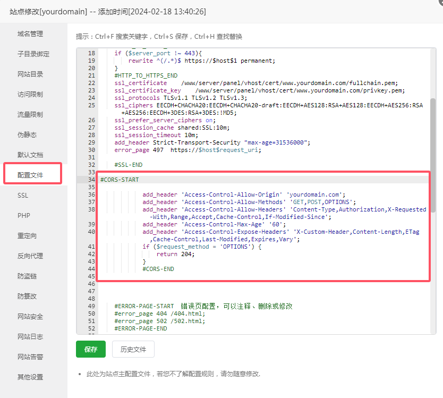The width and height of the screenshot is (443, 398).
Task: Open the 域名管理 settings tab
Action: click(30, 34)
